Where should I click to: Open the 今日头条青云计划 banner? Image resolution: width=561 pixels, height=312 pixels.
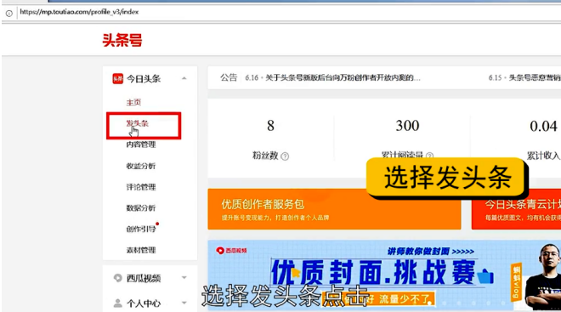(x=516, y=209)
